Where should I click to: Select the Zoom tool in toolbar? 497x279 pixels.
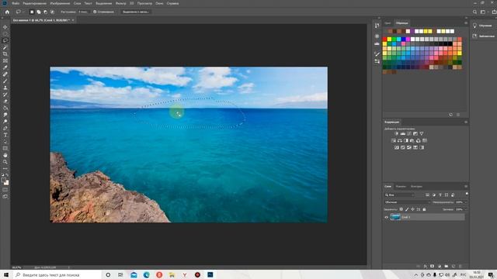[5, 162]
